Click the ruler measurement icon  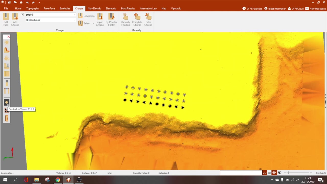pos(7,118)
